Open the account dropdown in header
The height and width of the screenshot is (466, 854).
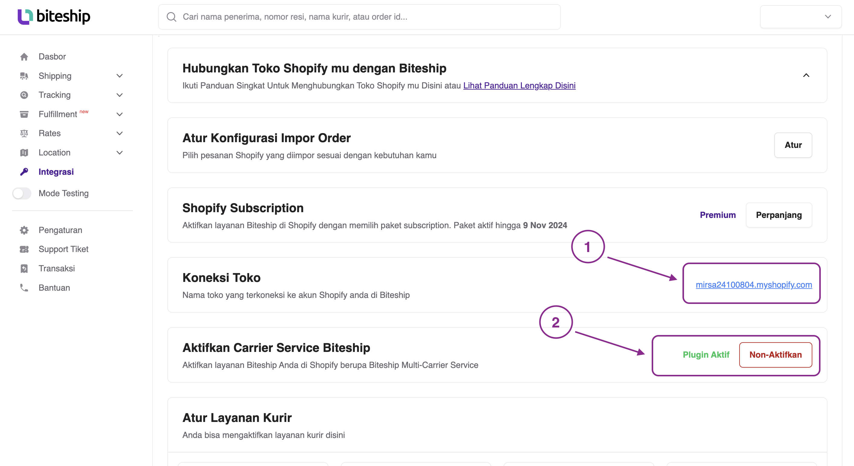point(801,17)
